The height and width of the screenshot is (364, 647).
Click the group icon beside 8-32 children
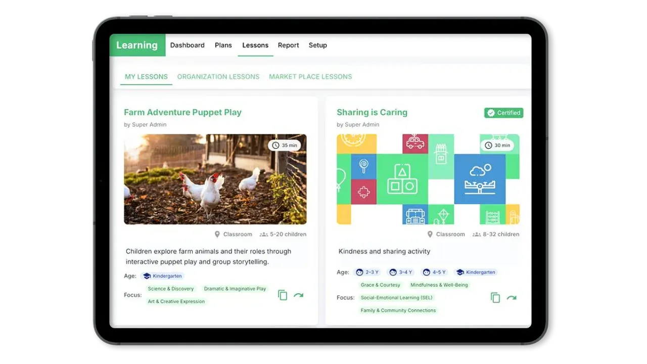click(476, 234)
